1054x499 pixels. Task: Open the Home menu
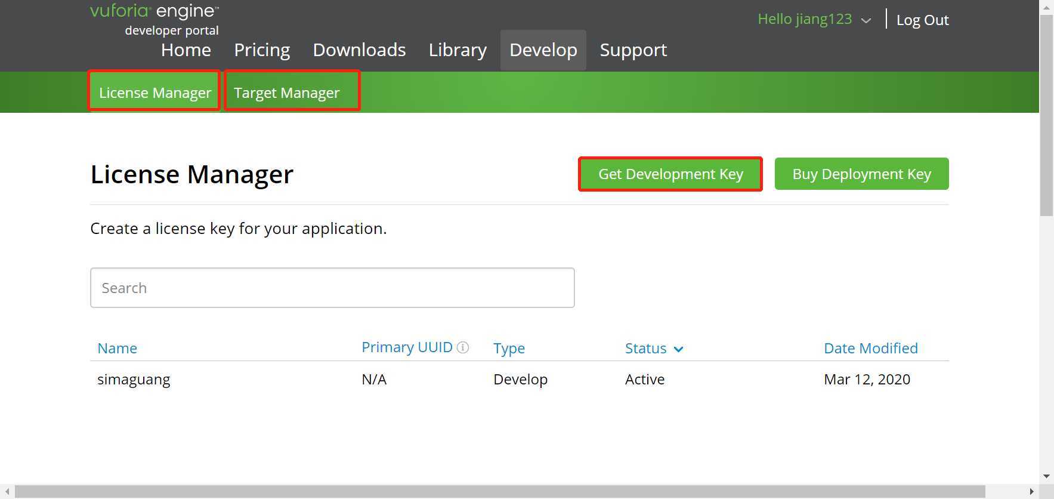click(186, 50)
